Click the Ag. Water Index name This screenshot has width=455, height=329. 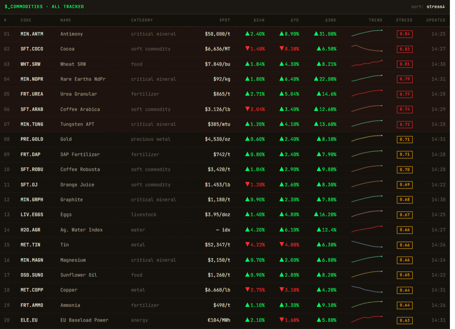tap(82, 230)
